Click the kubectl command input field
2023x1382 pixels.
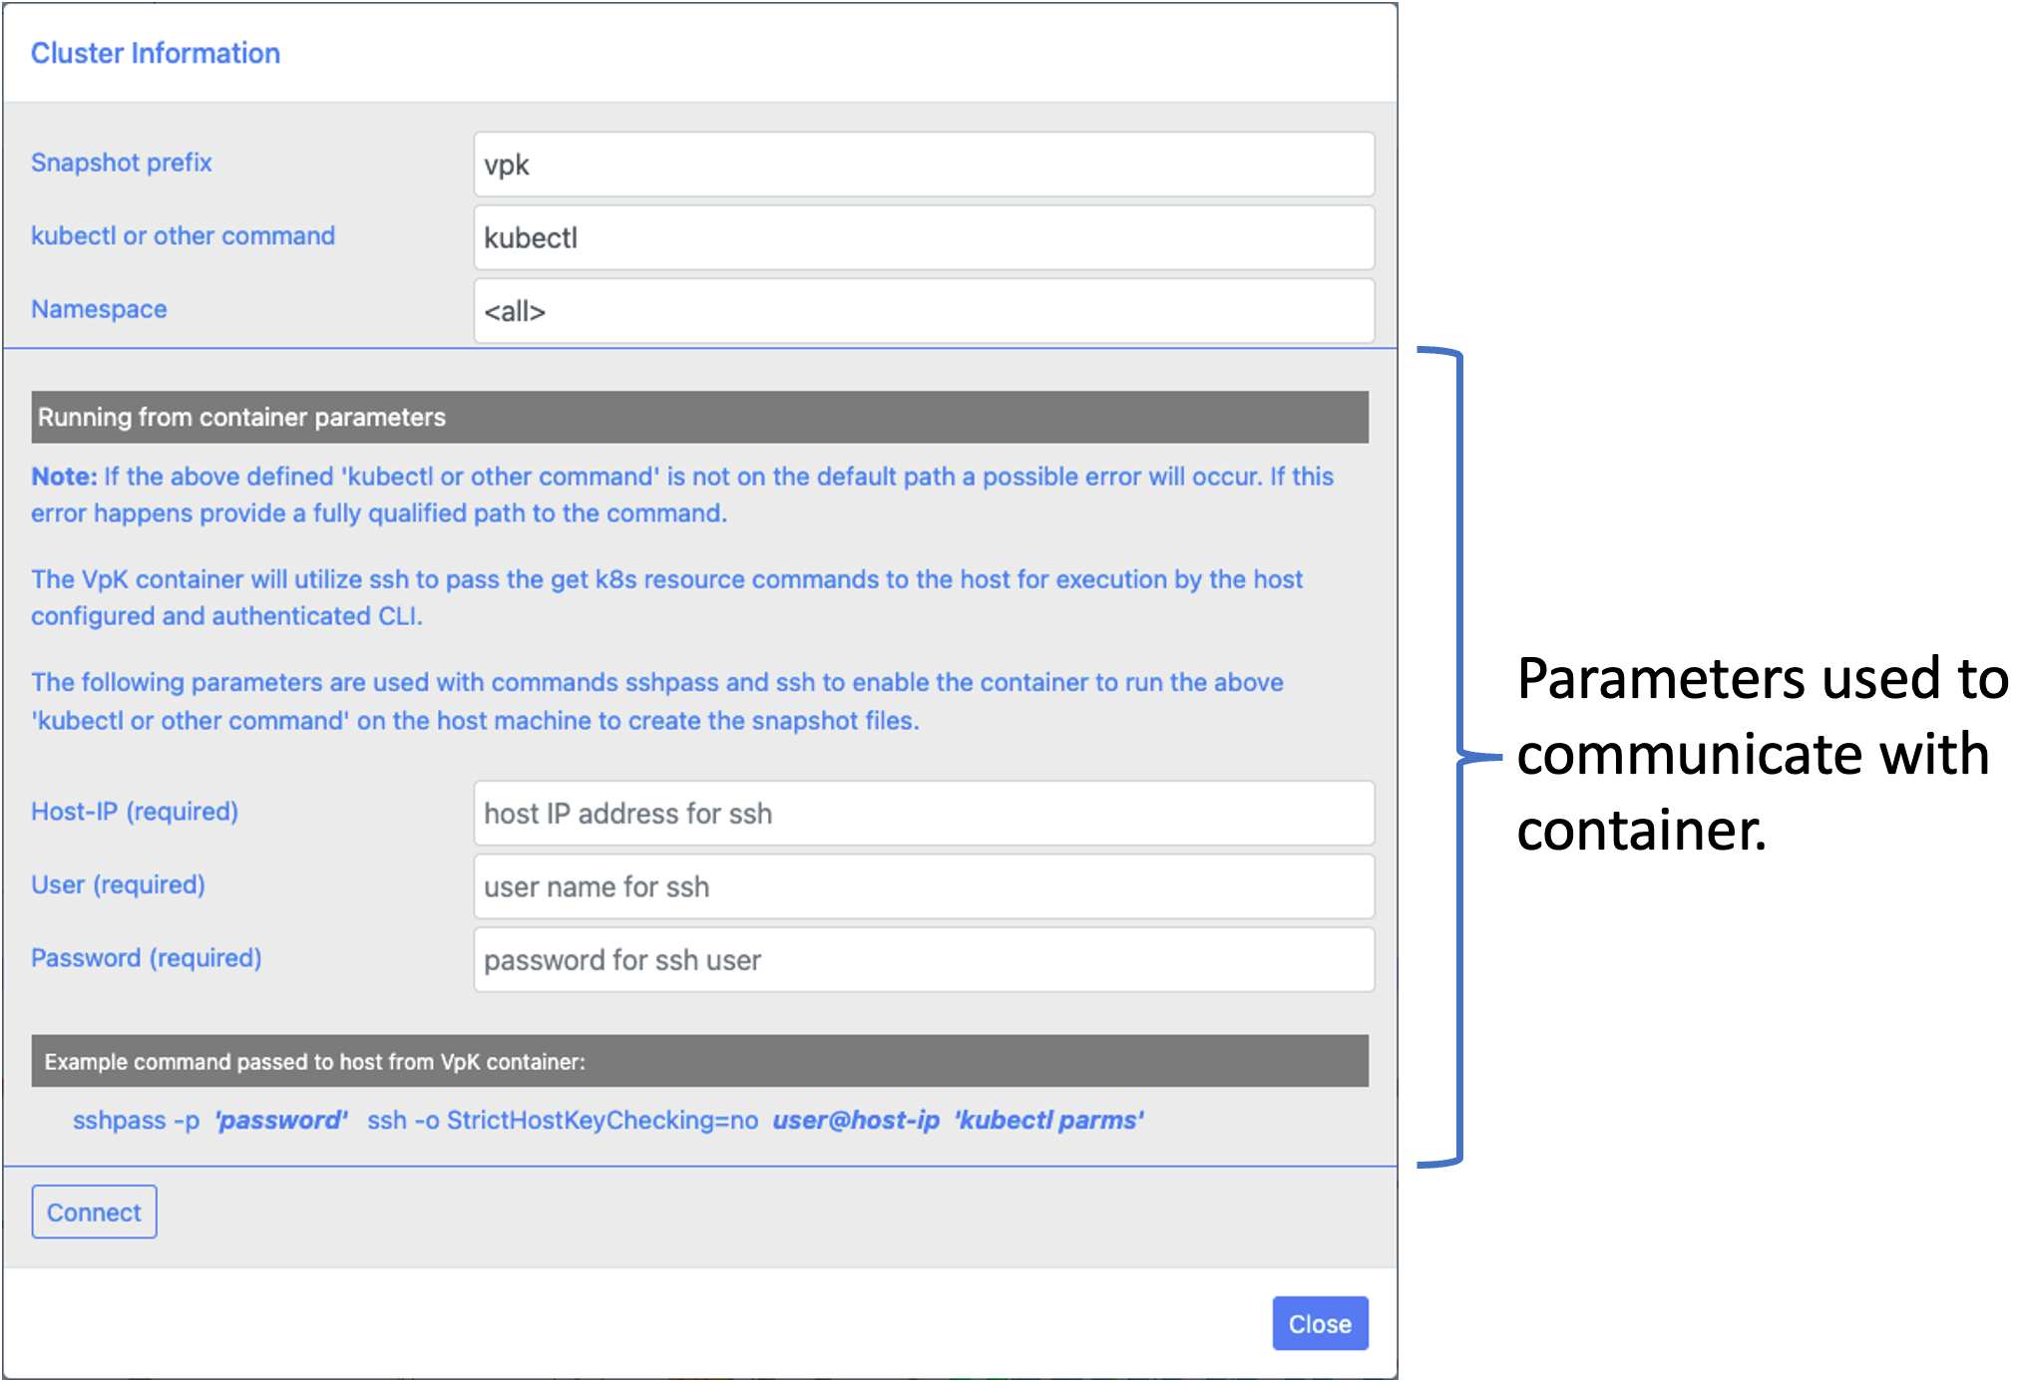(923, 237)
